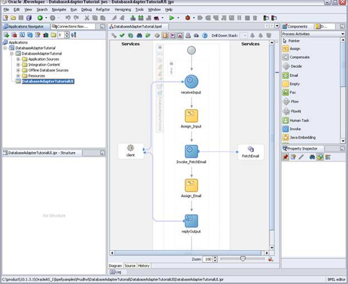Pick the Fax activity in palette
The height and width of the screenshot is (284, 348).
289,92
